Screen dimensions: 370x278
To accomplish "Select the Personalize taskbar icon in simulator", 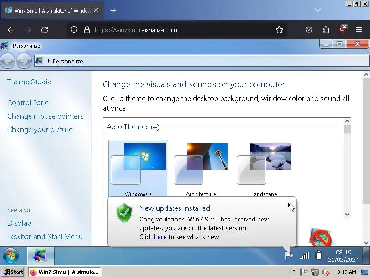I will tap(41, 256).
